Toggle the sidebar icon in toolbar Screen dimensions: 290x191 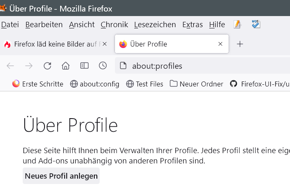click(84, 66)
